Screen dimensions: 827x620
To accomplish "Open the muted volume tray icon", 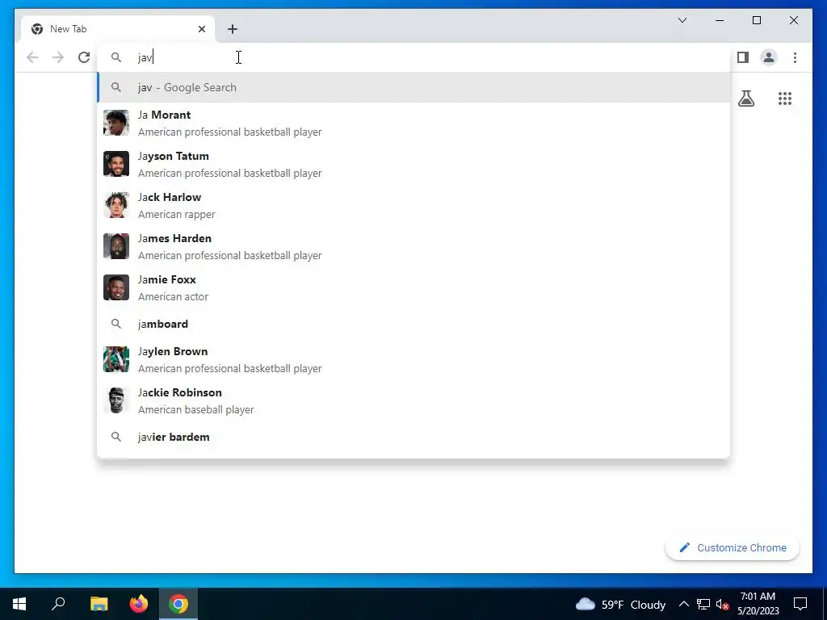I will 723,604.
